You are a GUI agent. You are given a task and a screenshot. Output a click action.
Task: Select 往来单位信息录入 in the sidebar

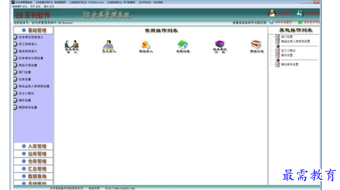tap(31, 37)
